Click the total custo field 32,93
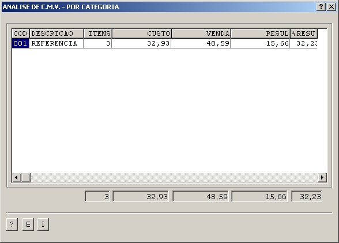Viewport: 339px width, 243px height. (x=141, y=196)
